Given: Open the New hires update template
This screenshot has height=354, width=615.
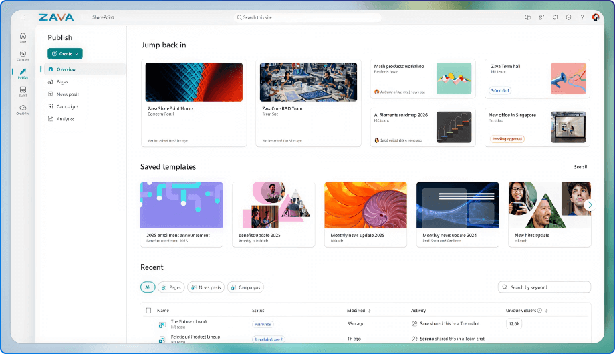Looking at the screenshot, I should tap(549, 214).
